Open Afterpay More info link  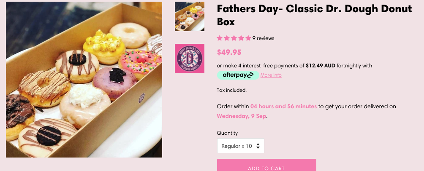point(271,75)
